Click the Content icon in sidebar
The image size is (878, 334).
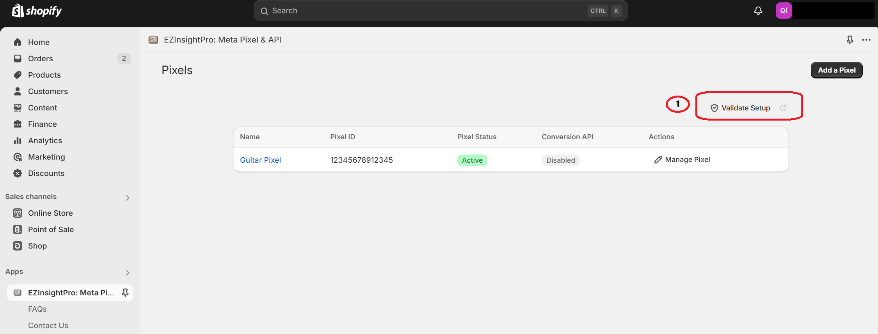click(18, 108)
